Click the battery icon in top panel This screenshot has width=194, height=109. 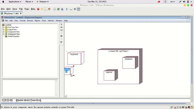pos(188,2)
